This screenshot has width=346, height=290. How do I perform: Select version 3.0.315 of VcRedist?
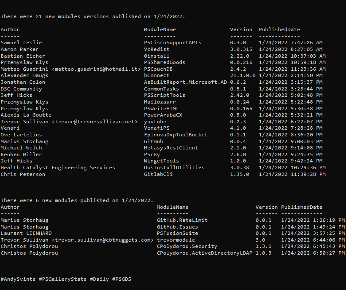(x=241, y=49)
